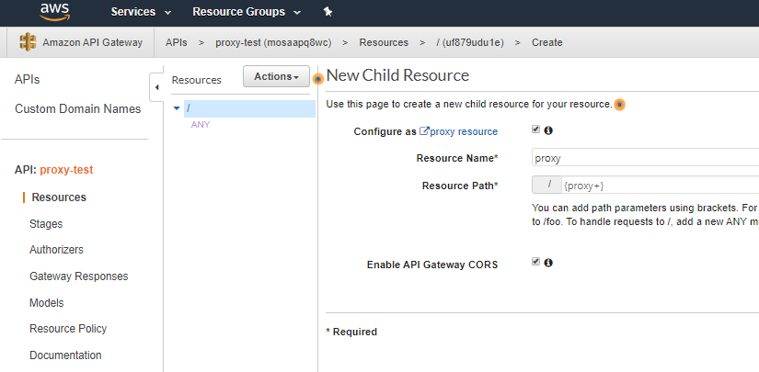Collapse the root resource tree node

point(177,108)
